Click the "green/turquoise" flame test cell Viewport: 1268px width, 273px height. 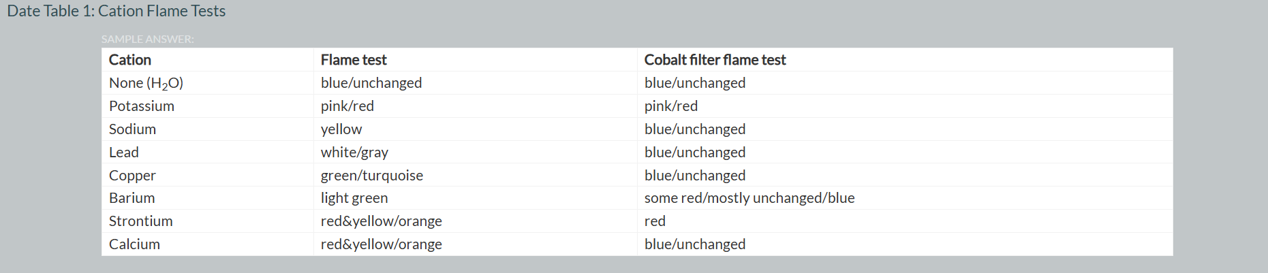click(372, 176)
